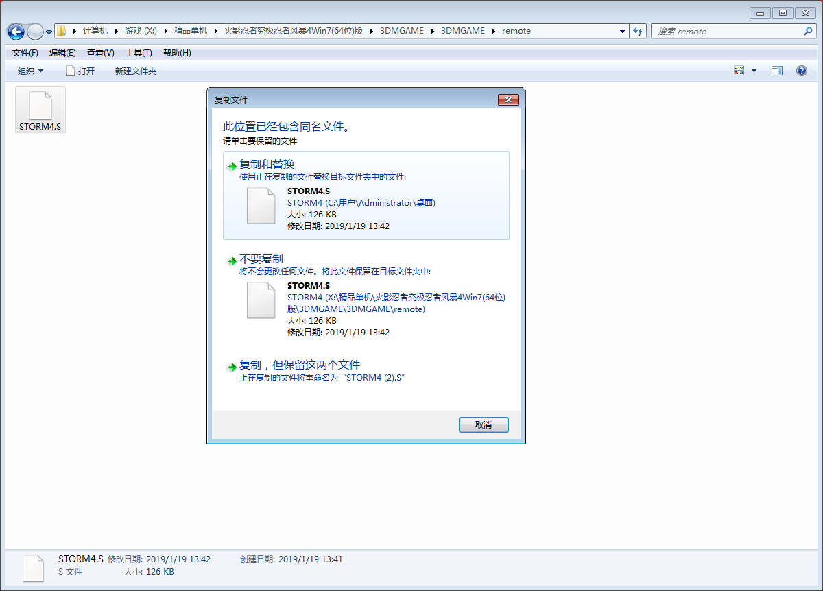Click the file icon beside 打开 toolbar button
The height and width of the screenshot is (591, 823).
[70, 71]
